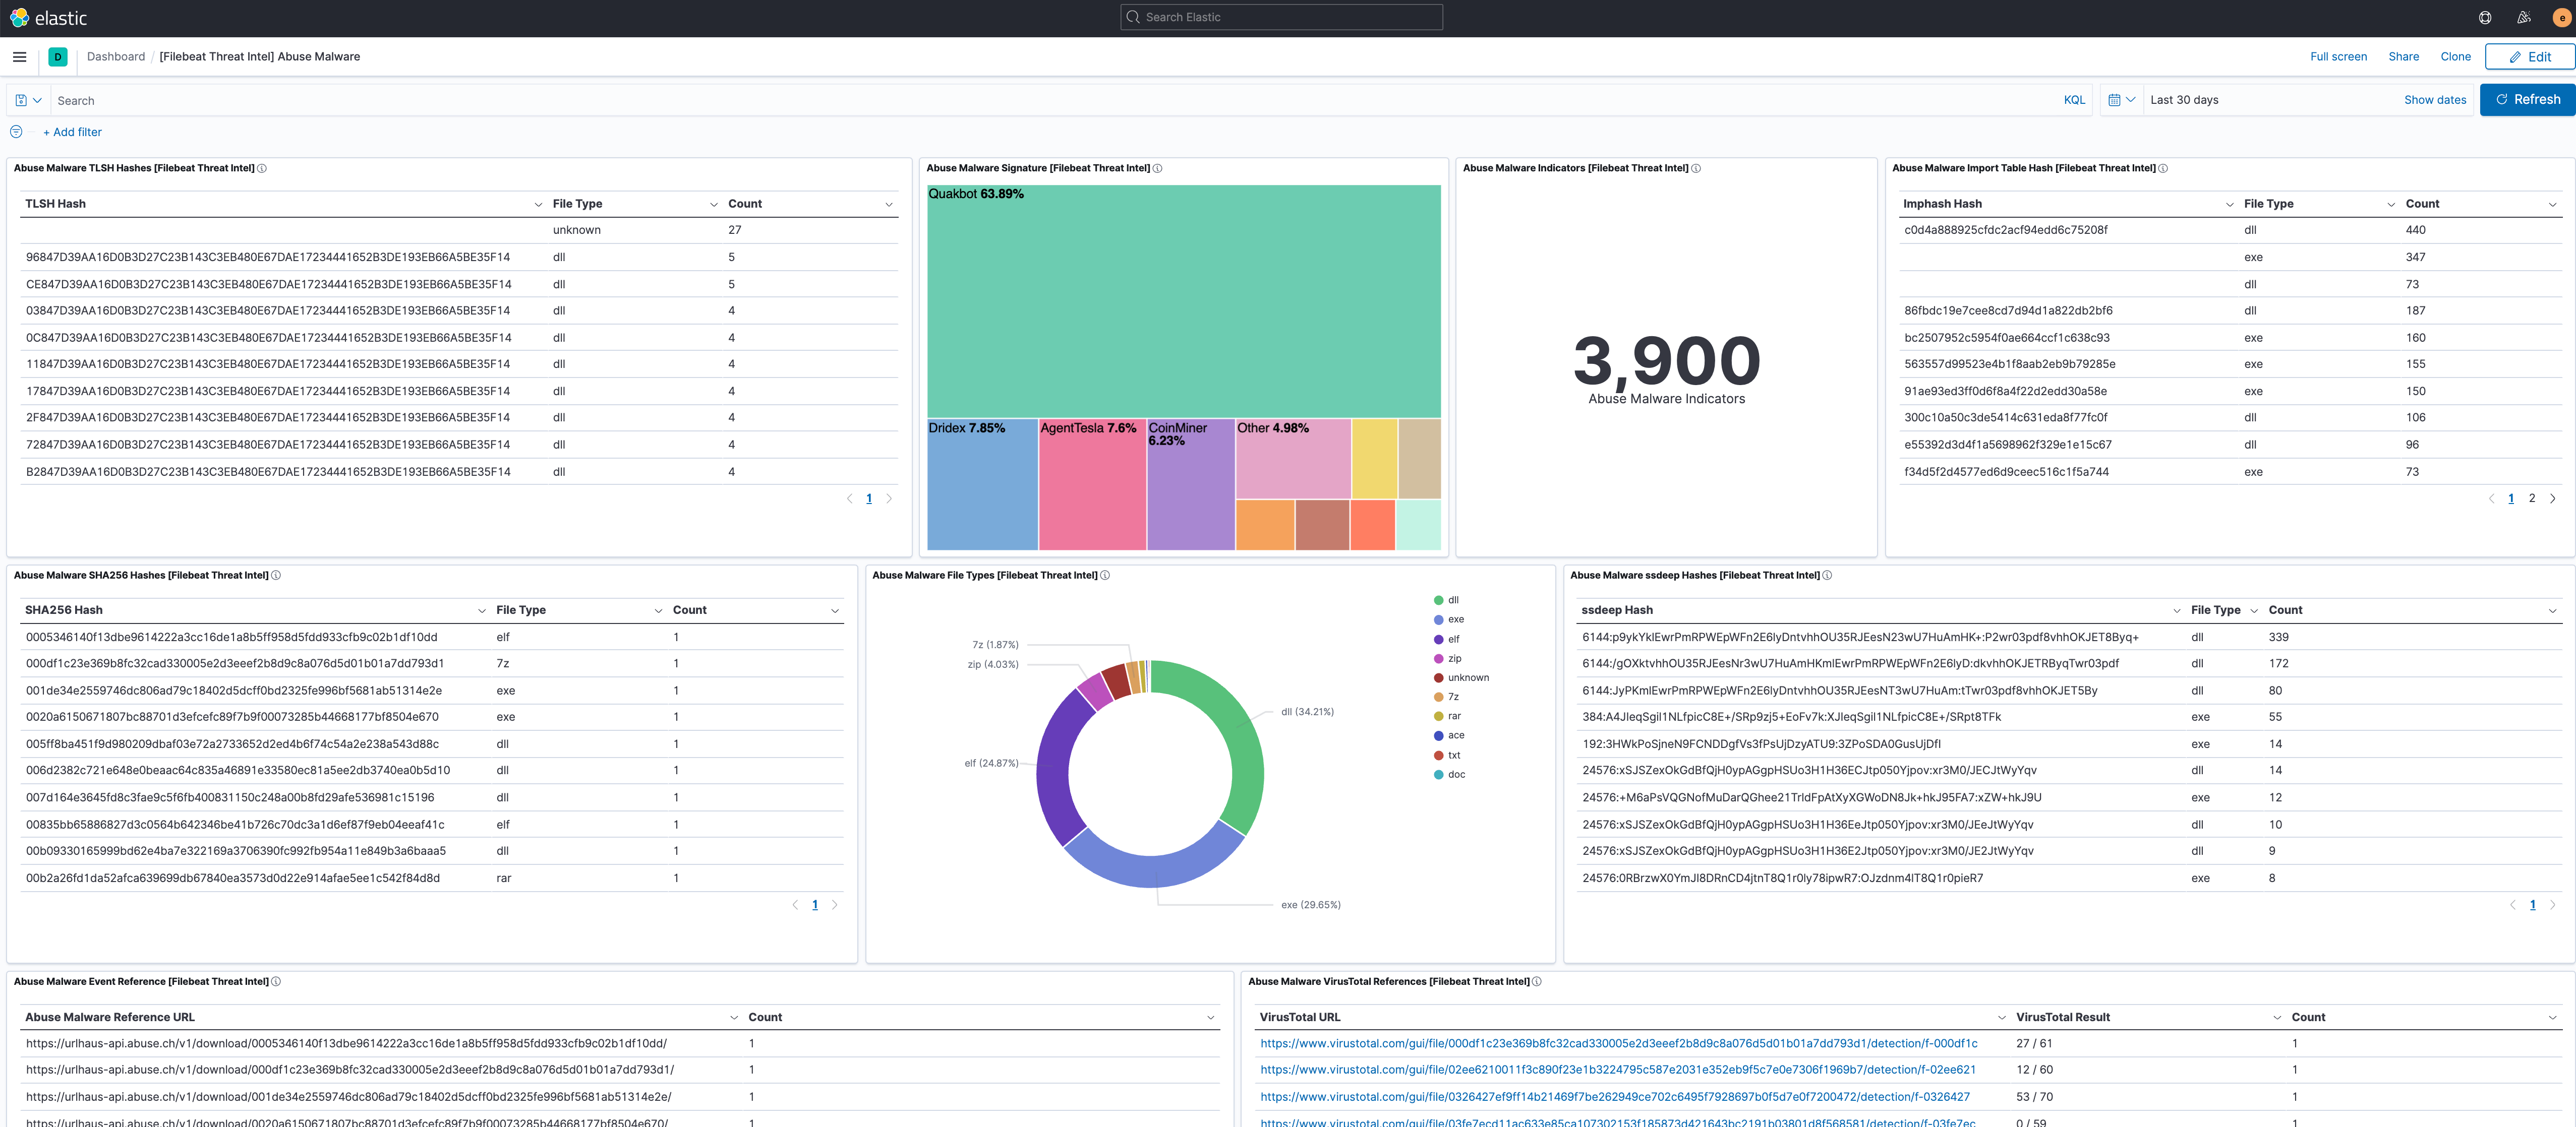
Task: Open the main navigation hamburger menu
Action: coord(19,57)
